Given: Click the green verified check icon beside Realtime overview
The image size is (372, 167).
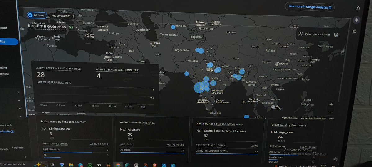Looking at the screenshot, I should (71, 27).
